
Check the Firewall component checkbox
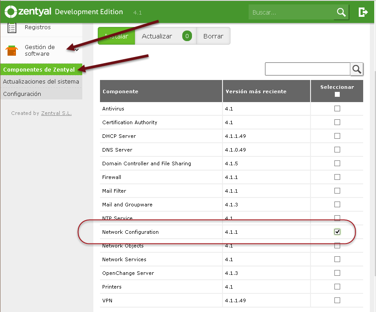coord(337,177)
